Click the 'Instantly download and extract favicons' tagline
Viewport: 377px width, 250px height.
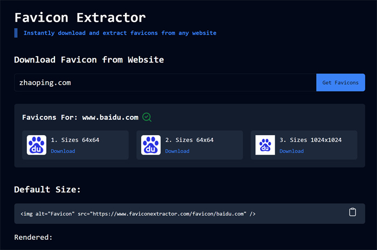point(120,33)
